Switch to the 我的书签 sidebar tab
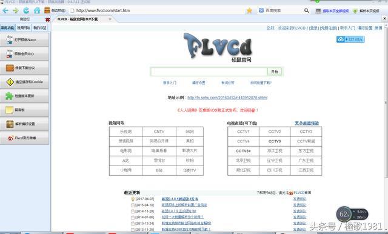The height and width of the screenshot is (234, 388). (40, 28)
